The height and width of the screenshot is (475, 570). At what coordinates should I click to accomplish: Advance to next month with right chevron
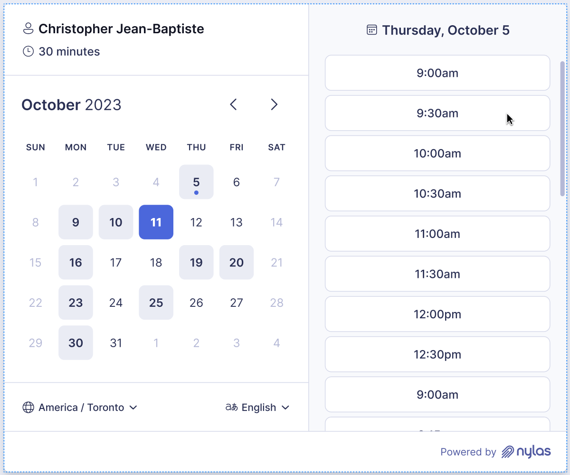coord(274,104)
